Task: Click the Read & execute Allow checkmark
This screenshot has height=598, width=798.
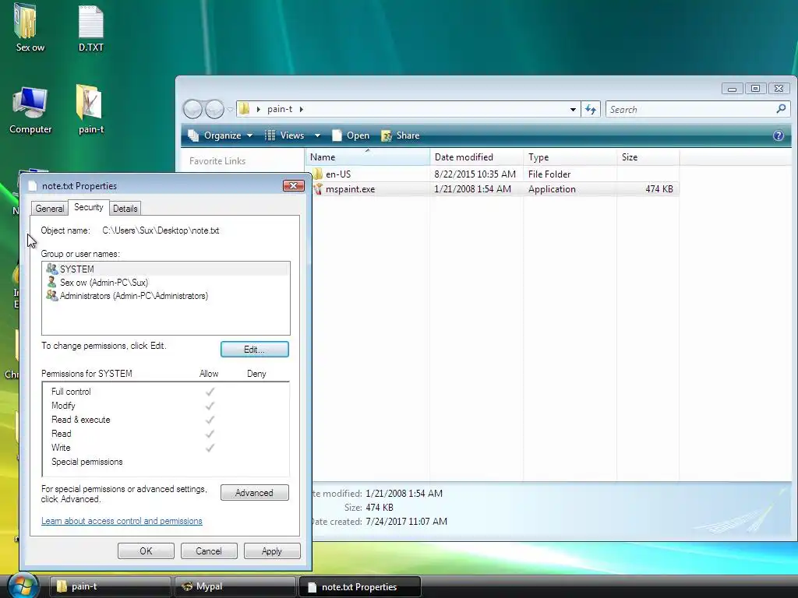Action: click(x=210, y=420)
